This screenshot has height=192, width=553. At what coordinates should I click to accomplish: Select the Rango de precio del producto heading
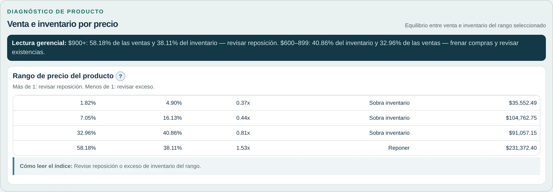(x=63, y=76)
